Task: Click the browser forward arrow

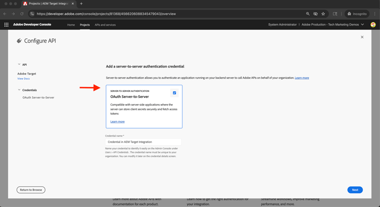Action: tap(13, 14)
